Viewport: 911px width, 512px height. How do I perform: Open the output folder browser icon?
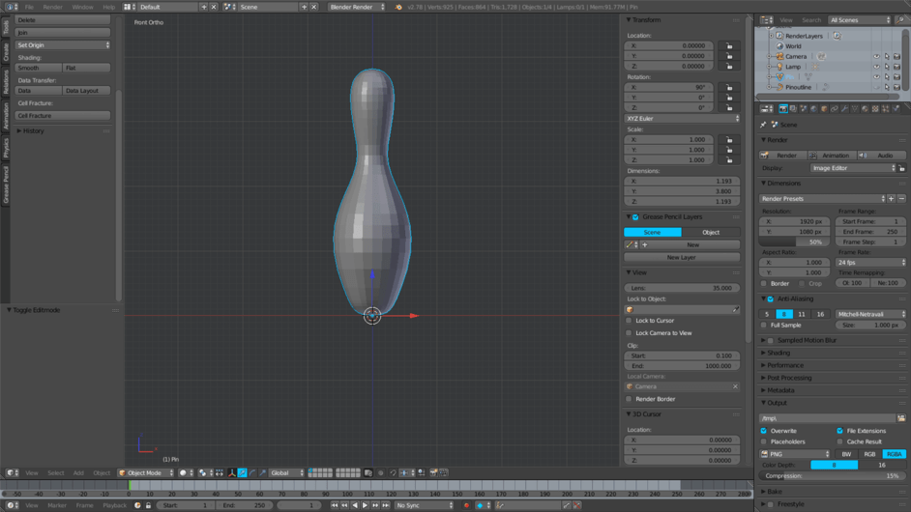[901, 418]
